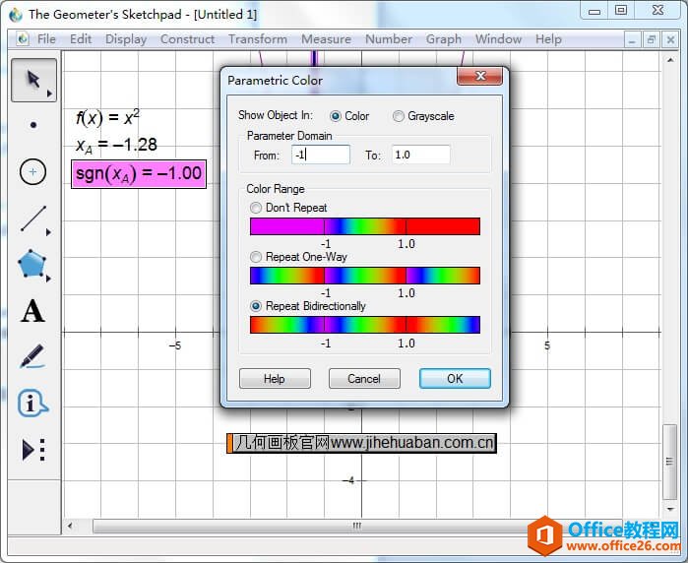Expand Polygon tool flyout triangle
This screenshot has height=563, width=688.
48,279
